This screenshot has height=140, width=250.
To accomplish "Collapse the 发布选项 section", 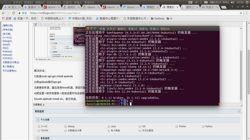I will coord(38,139).
